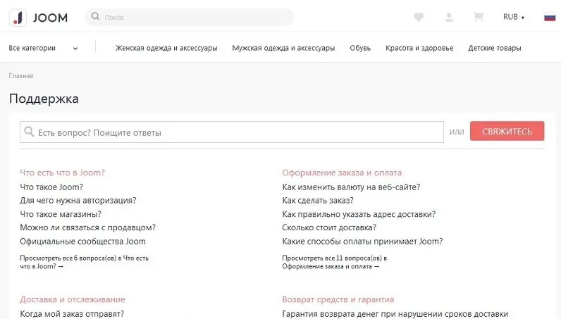The image size is (561, 319).
Task: Open Как правильно указать адрес доставки? question
Action: coord(359,214)
